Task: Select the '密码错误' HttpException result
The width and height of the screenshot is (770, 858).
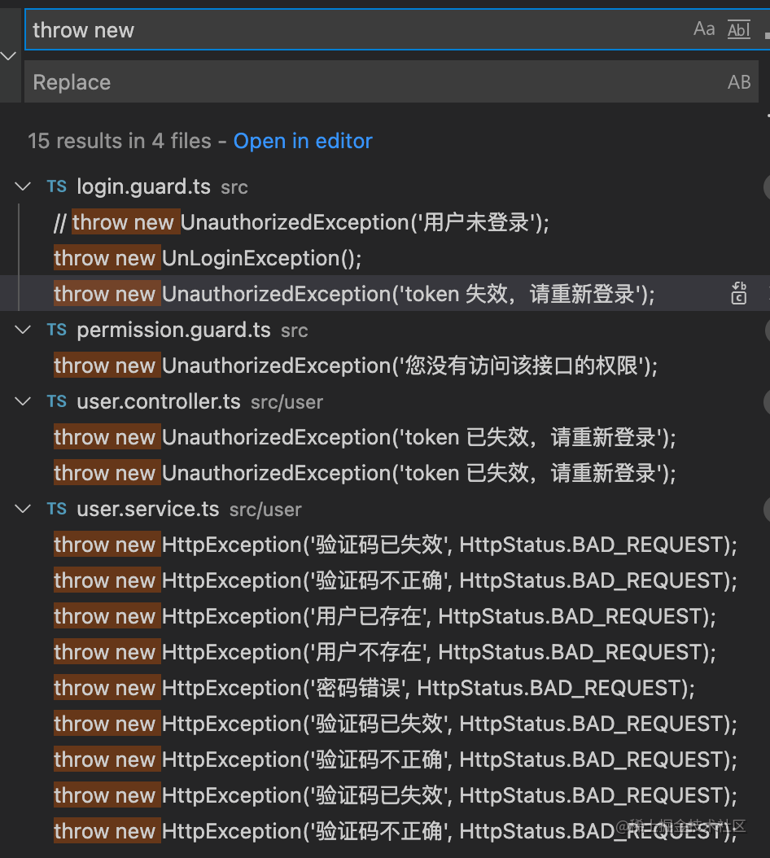Action: [x=374, y=688]
